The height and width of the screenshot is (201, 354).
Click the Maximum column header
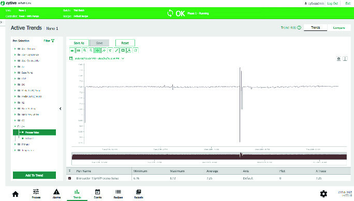[177, 171]
